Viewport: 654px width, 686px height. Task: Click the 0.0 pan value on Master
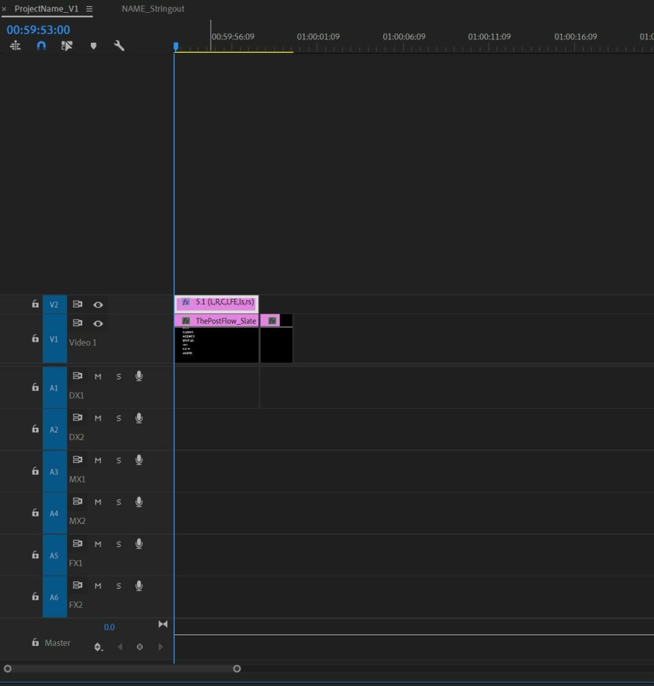[x=109, y=627]
